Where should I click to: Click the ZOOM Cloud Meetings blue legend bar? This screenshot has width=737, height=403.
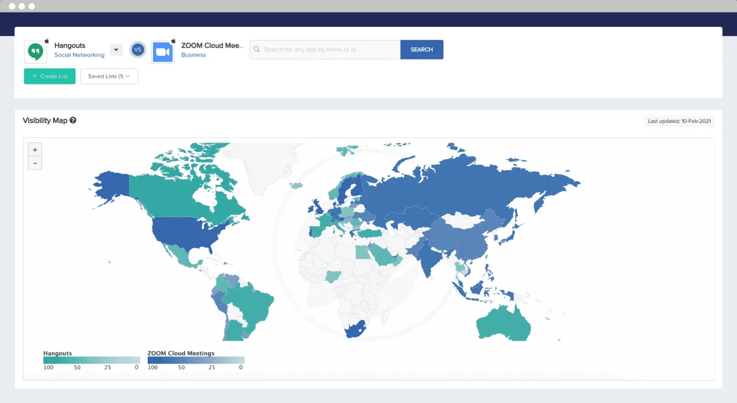[x=196, y=360]
